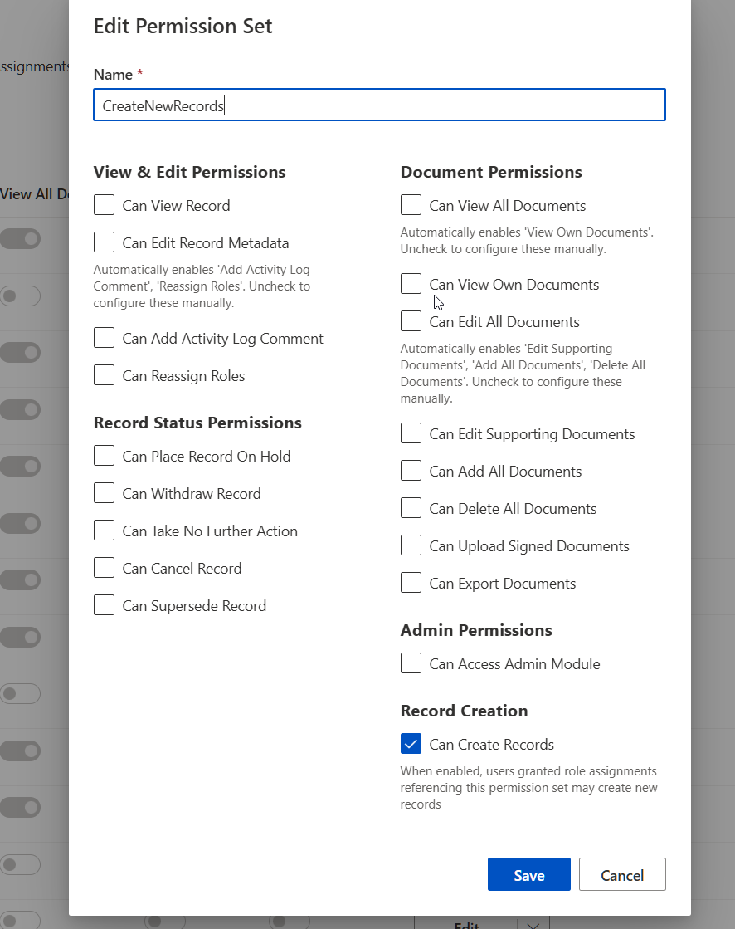This screenshot has width=735, height=929.
Task: Enable "Can Add Activity Log Comment"
Action: click(104, 338)
